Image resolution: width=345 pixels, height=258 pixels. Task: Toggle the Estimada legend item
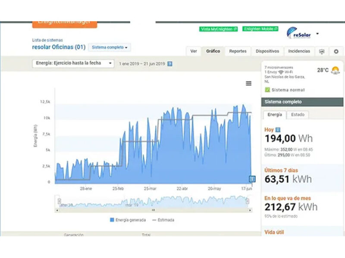(x=163, y=220)
